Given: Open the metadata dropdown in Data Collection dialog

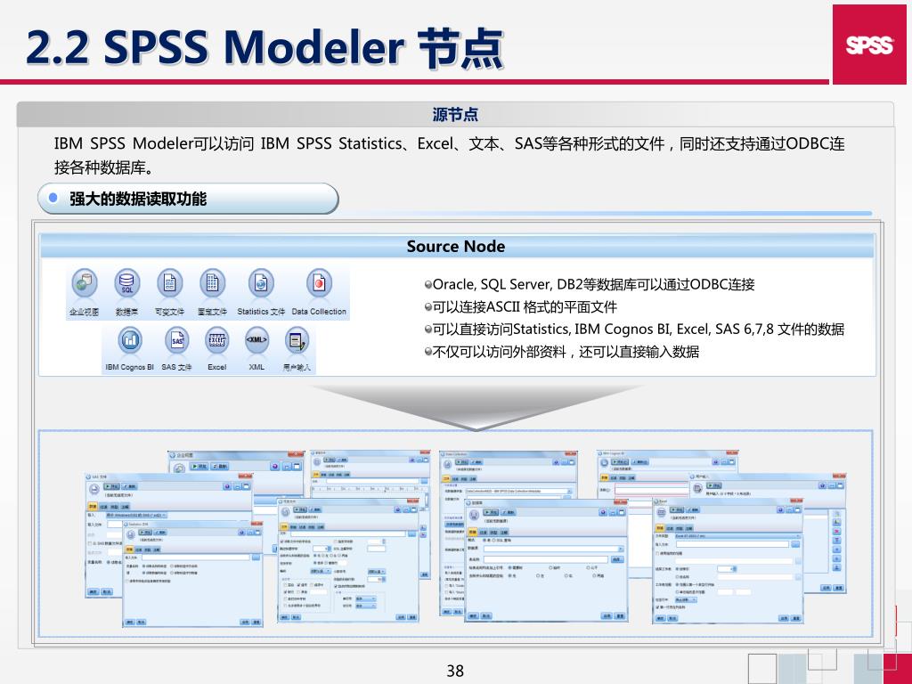Looking at the screenshot, I should (x=519, y=491).
